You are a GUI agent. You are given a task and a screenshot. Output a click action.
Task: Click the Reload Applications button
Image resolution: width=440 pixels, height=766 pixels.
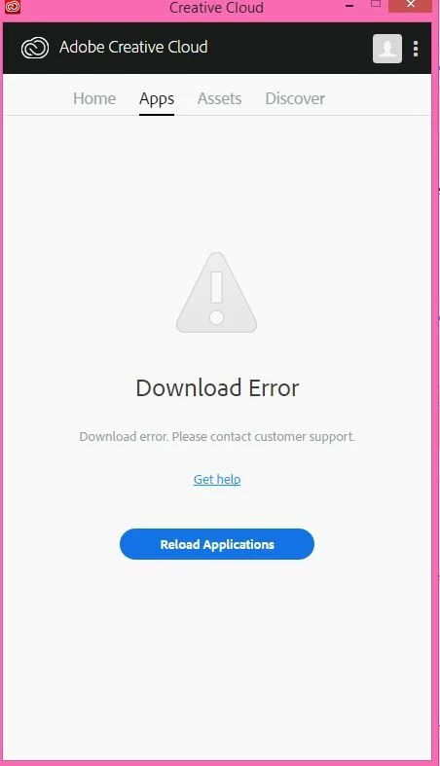point(217,544)
